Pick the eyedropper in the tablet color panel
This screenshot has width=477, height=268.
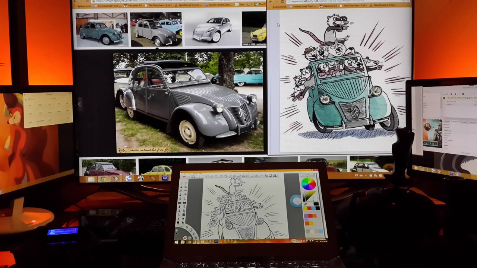point(306,203)
